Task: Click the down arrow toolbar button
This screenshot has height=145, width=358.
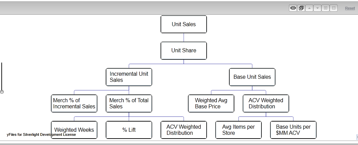Action: point(317,8)
